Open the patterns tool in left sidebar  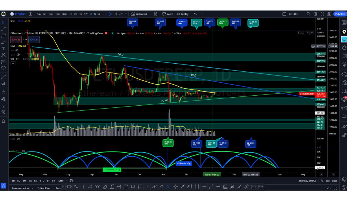3,55
